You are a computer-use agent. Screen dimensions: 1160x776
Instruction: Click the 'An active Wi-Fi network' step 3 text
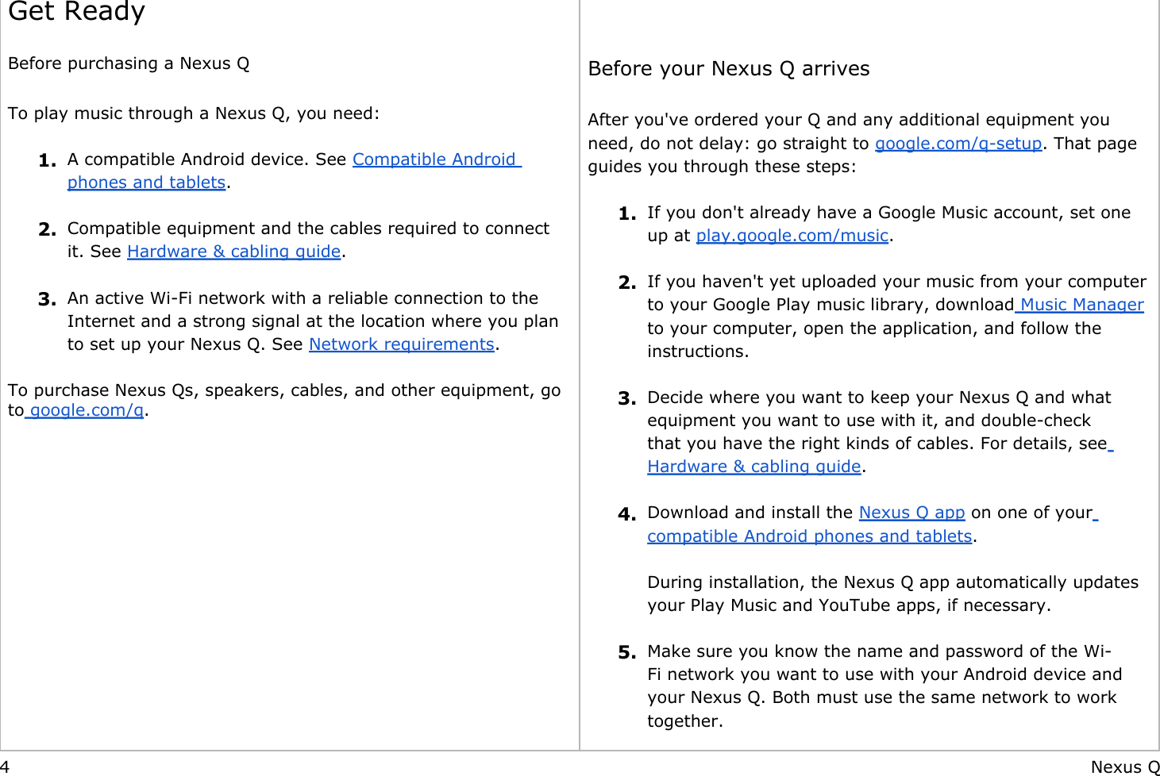click(x=313, y=321)
